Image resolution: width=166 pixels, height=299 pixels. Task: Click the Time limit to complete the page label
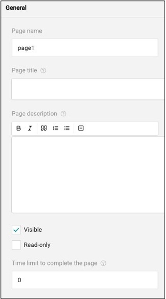tap(55, 263)
